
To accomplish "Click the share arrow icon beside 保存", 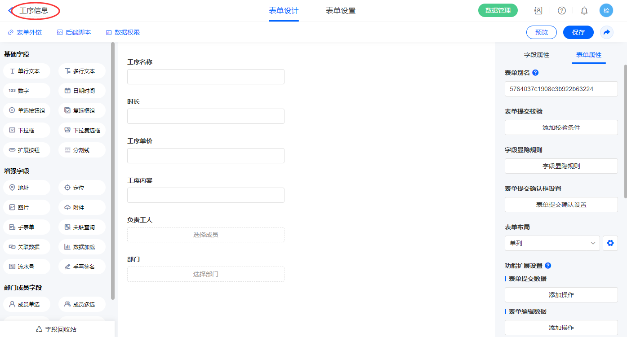I will [607, 32].
